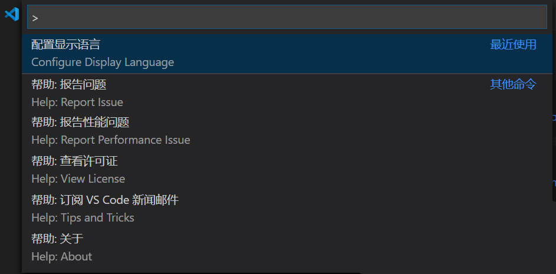
Task: Select the 配置显示语言 command
Action: pos(66,45)
